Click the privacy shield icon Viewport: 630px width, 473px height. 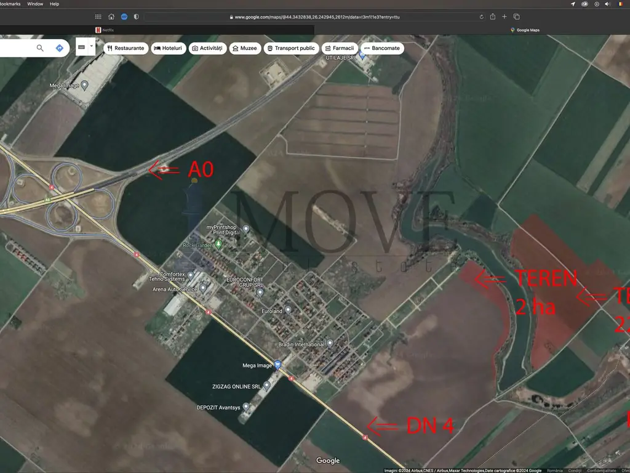pyautogui.click(x=136, y=17)
